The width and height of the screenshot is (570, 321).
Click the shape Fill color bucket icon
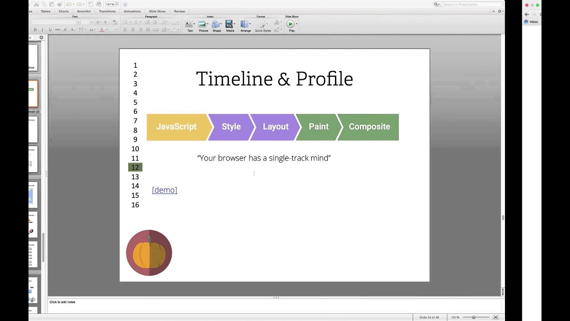277,22
